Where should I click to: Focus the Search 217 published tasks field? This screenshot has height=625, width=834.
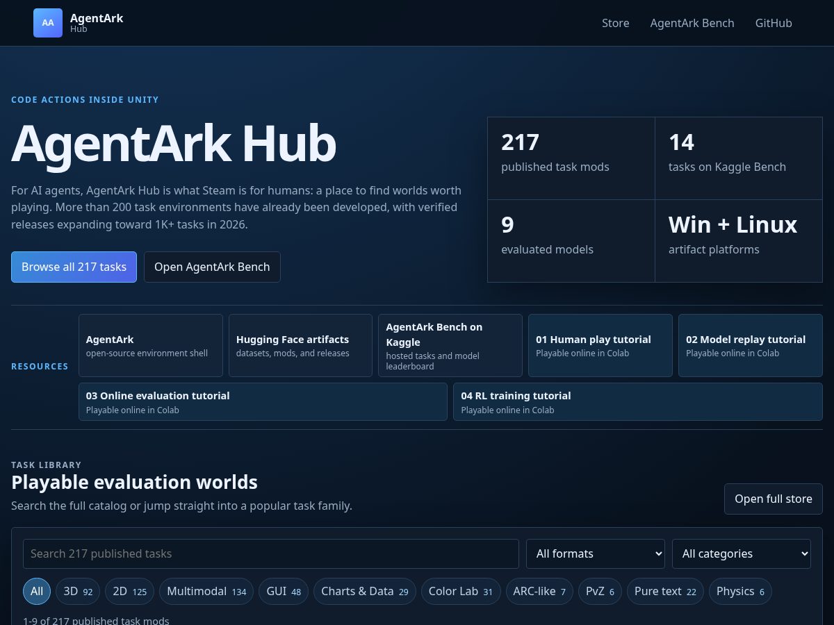tap(271, 553)
